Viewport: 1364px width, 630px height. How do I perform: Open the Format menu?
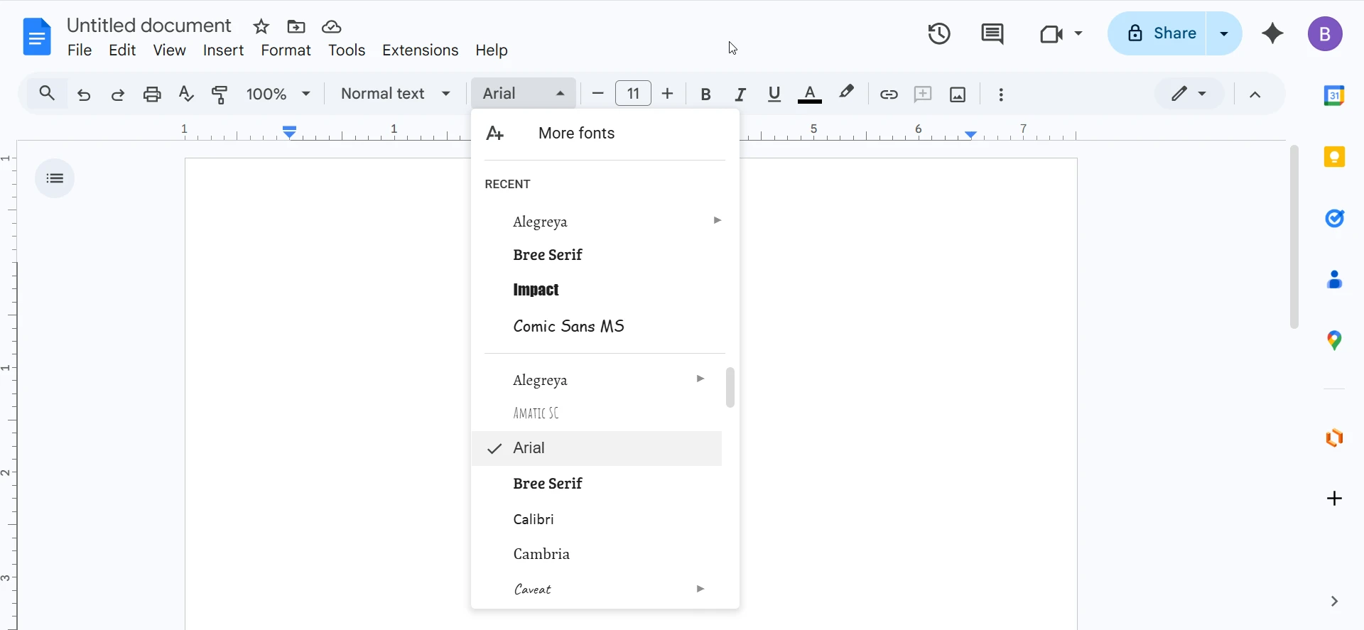(x=286, y=50)
